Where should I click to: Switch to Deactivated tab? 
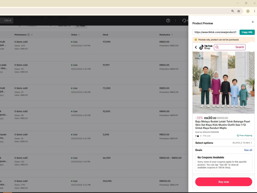pyautogui.click(x=36, y=18)
